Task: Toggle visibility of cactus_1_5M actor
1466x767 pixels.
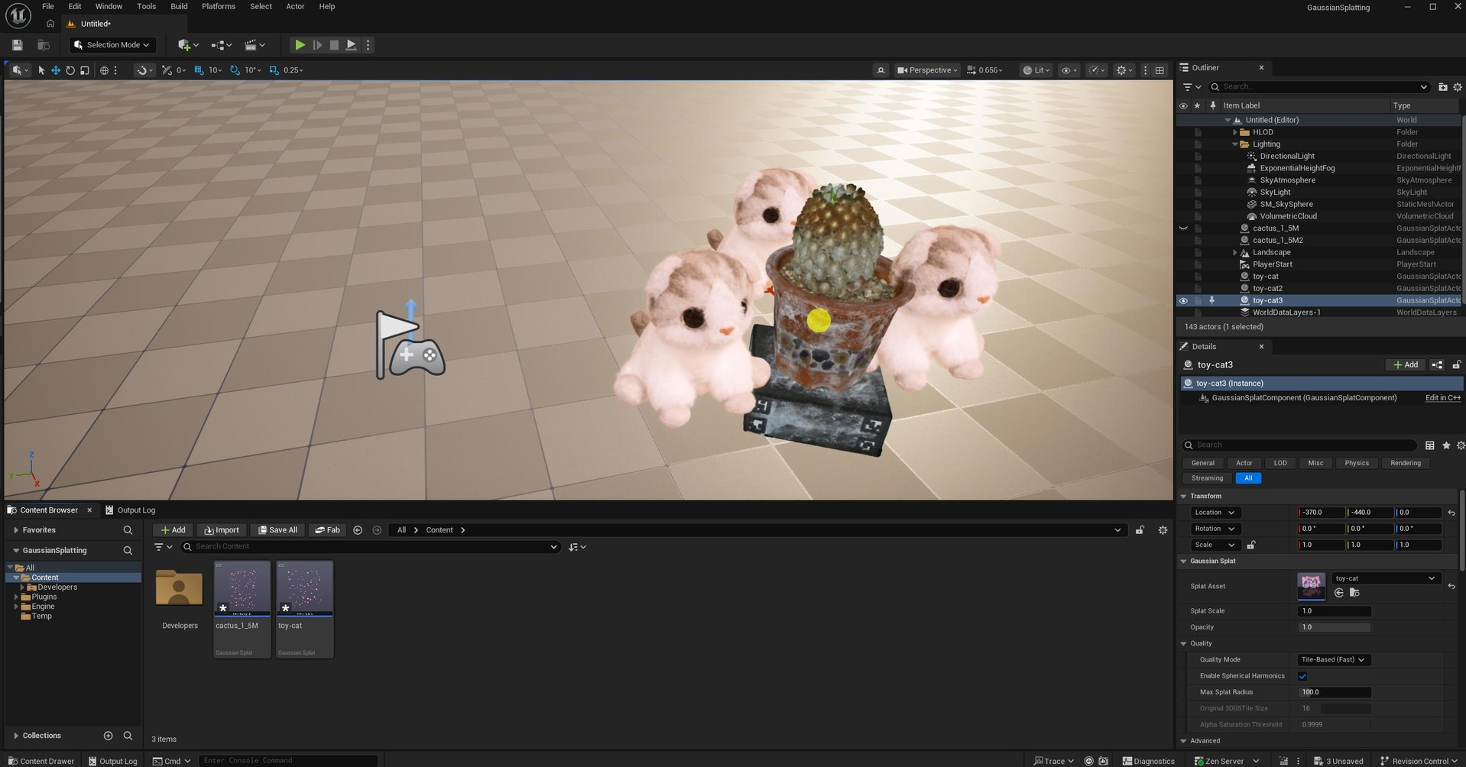Action: 1183,228
